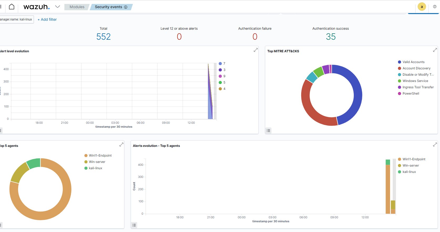Select Ingress Tool Transfer legend entry
Image resolution: width=440 pixels, height=232 pixels.
(416, 87)
